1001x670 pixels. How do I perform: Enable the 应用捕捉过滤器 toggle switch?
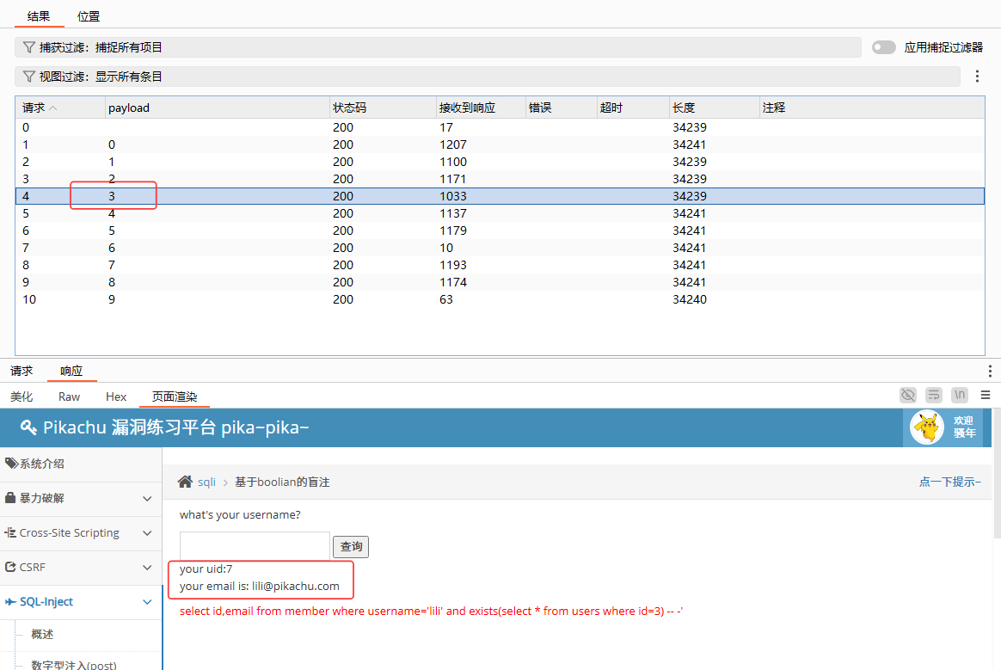pyautogui.click(x=883, y=47)
